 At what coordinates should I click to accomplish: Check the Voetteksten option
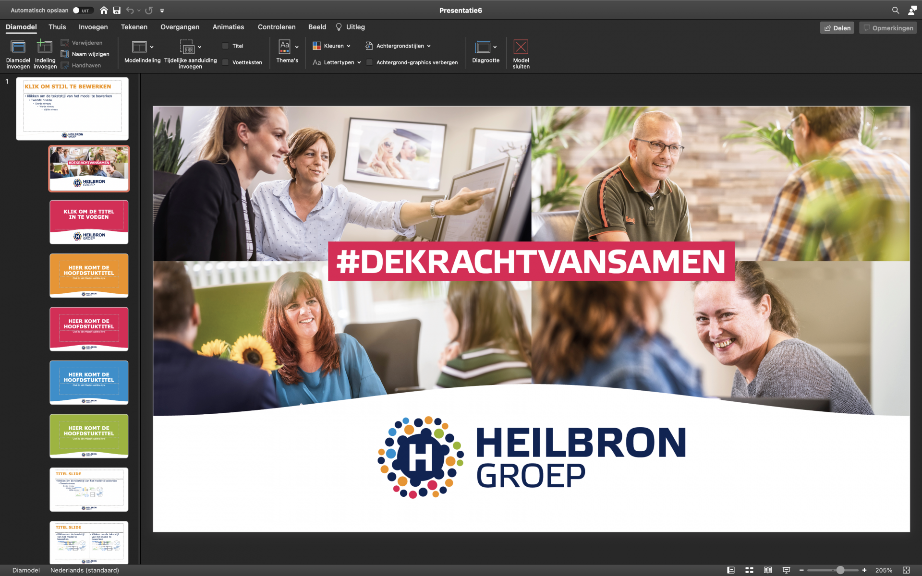(225, 62)
